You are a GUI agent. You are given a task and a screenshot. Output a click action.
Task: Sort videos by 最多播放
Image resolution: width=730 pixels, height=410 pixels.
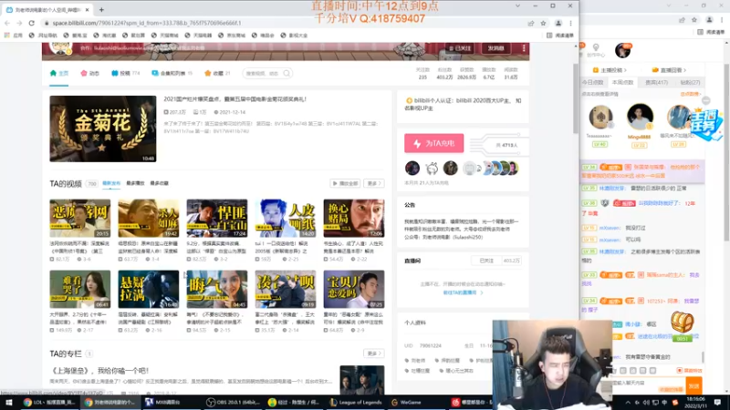135,184
